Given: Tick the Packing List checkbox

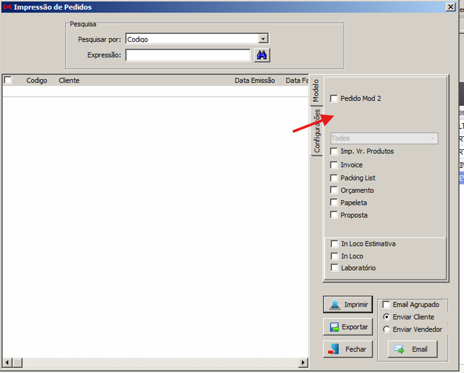Looking at the screenshot, I should (334, 178).
